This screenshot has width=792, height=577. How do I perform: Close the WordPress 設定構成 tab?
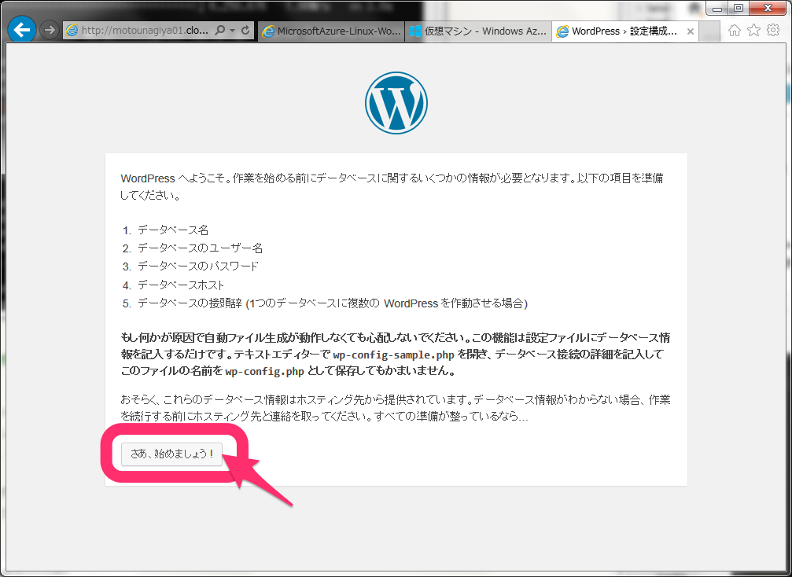coord(690,31)
